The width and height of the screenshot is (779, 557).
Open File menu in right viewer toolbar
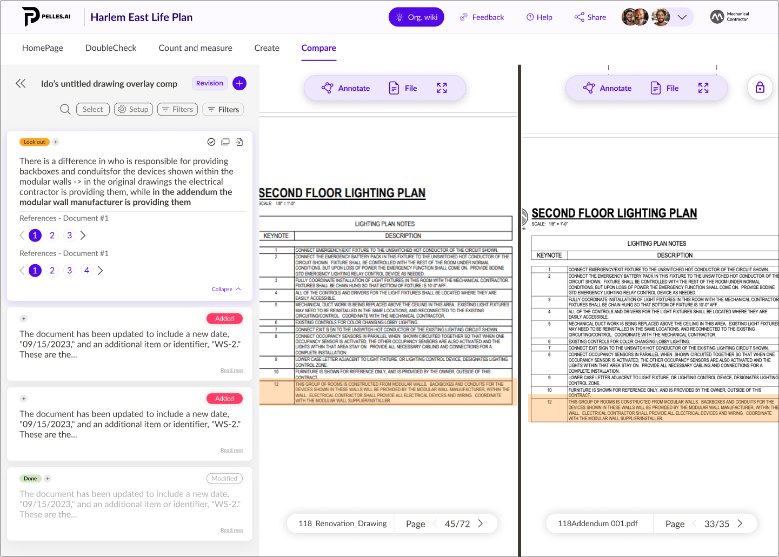665,88
